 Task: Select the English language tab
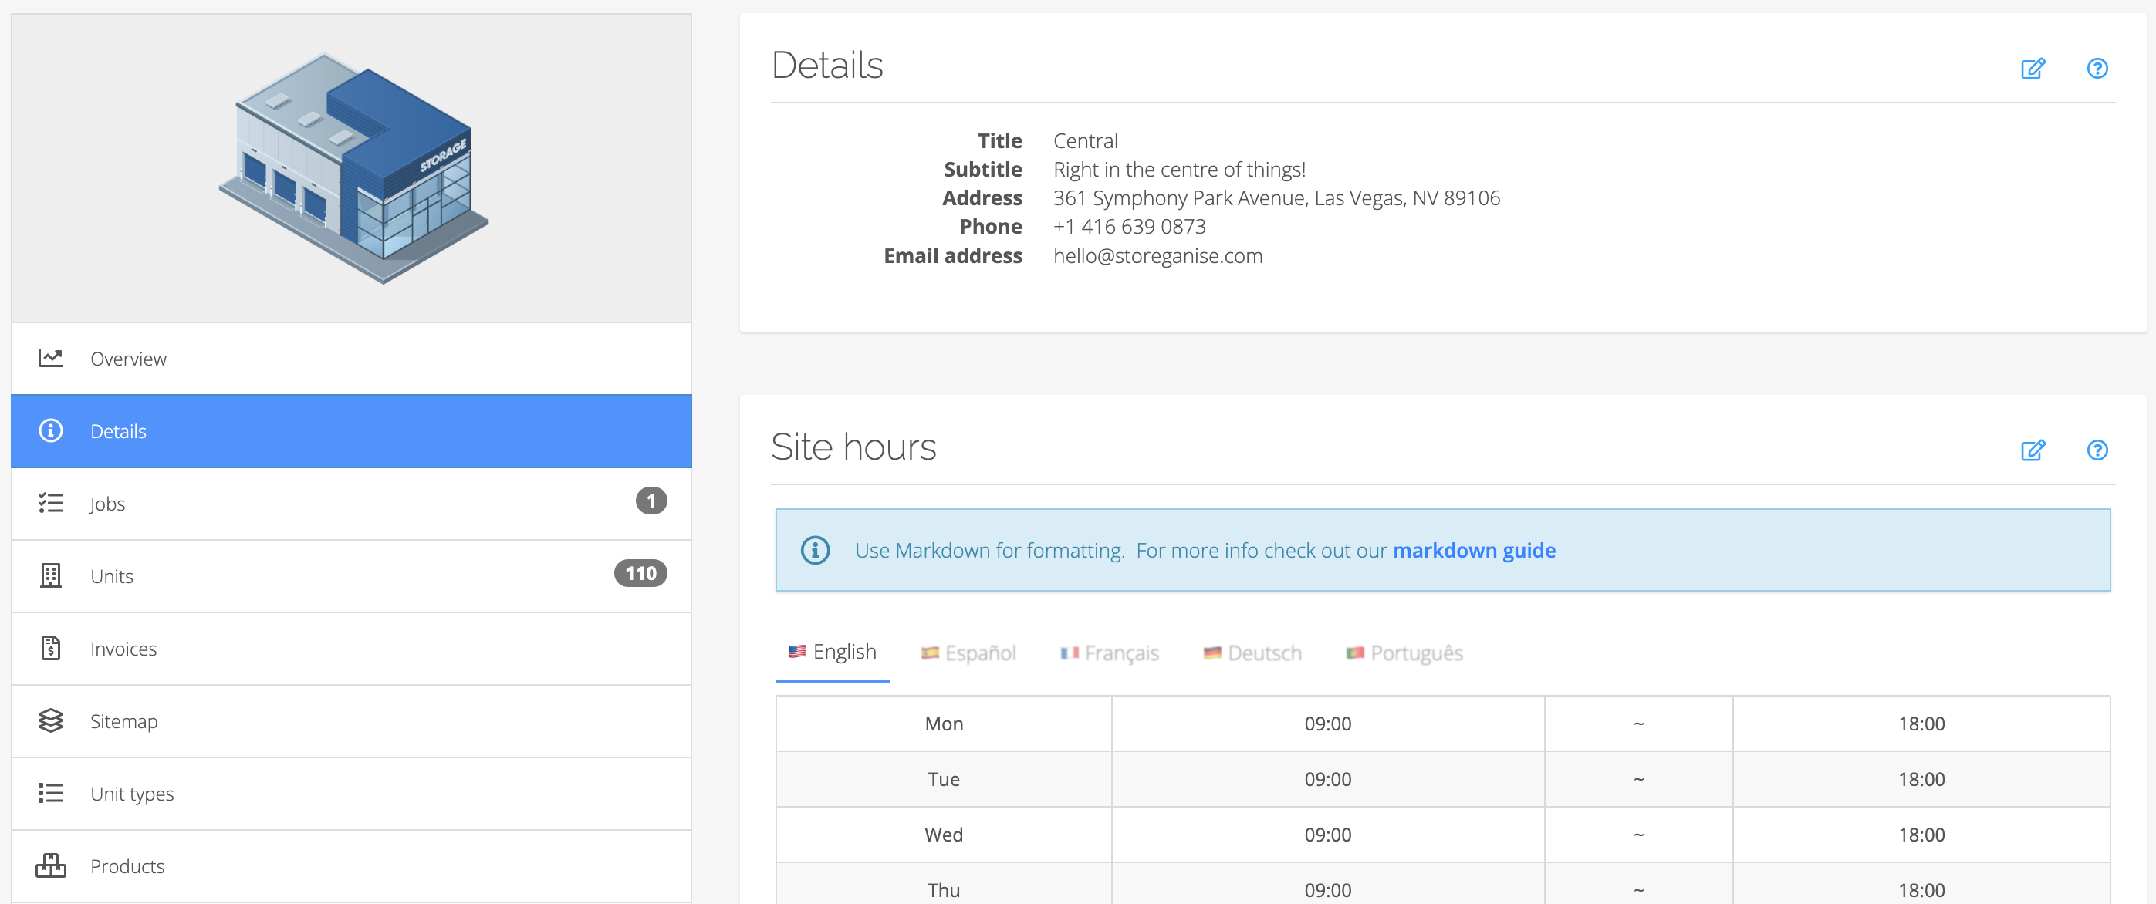(x=833, y=652)
